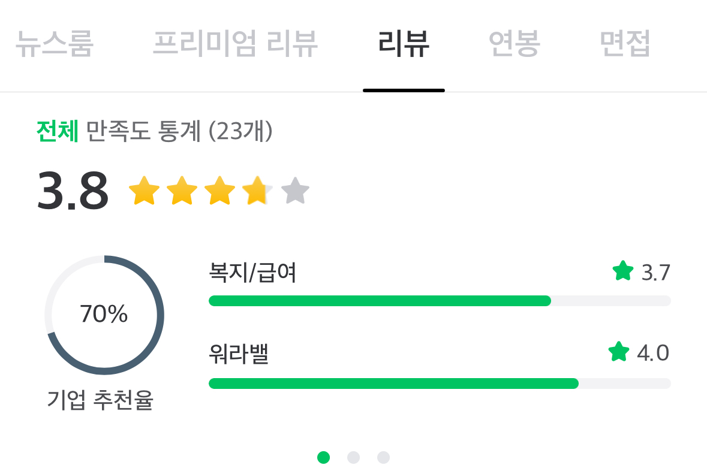
Task: Click the green star beside 3.7
Action: click(x=623, y=272)
